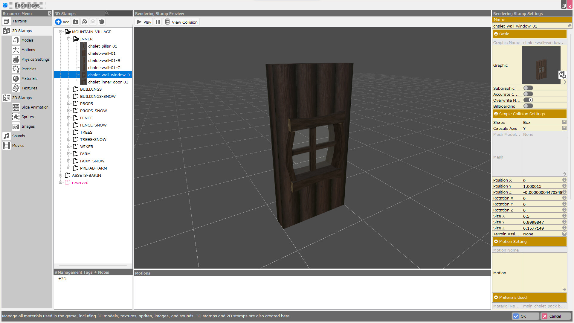Open the Motions resource category

[x=28, y=50]
